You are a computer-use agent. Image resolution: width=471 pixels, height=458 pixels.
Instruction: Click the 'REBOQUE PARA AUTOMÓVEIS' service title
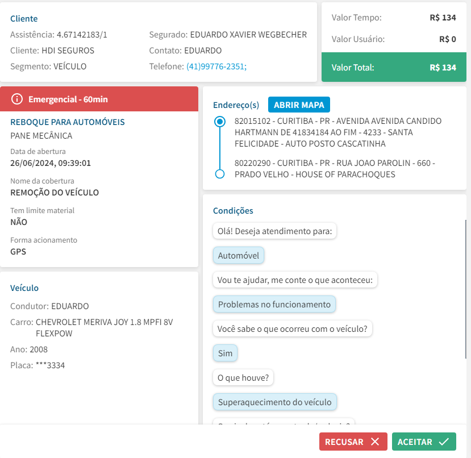tap(68, 122)
